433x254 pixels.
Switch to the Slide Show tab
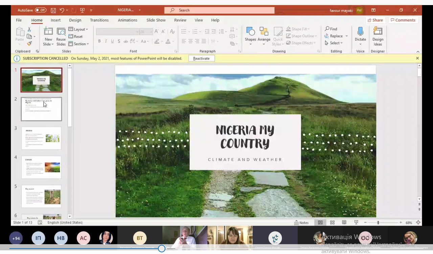(156, 20)
